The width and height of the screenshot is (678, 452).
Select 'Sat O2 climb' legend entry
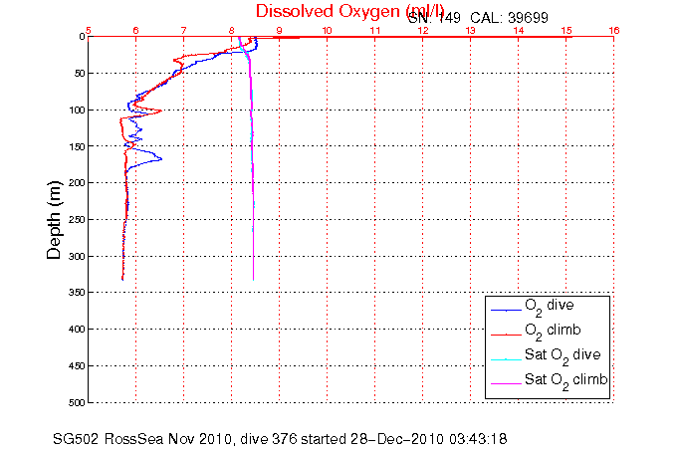point(566,380)
